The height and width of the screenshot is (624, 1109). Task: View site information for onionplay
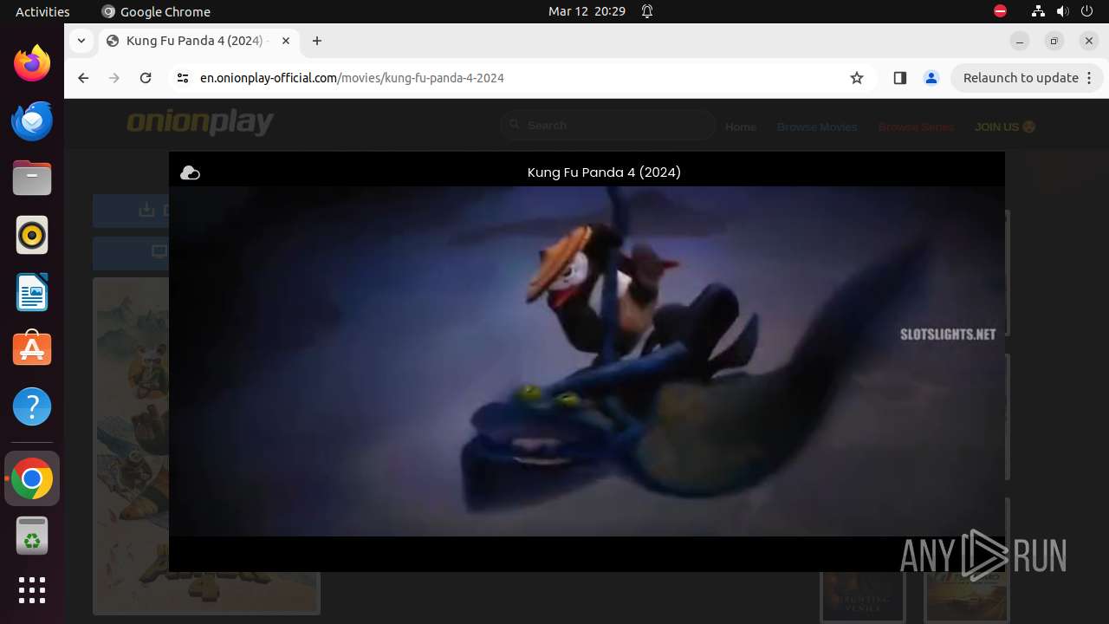(182, 78)
